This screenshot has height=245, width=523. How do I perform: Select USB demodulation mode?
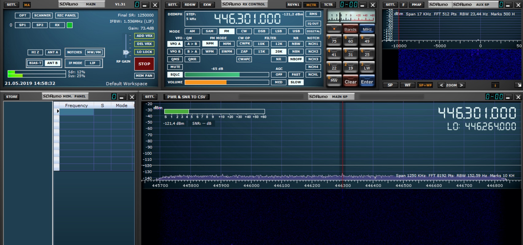click(296, 31)
